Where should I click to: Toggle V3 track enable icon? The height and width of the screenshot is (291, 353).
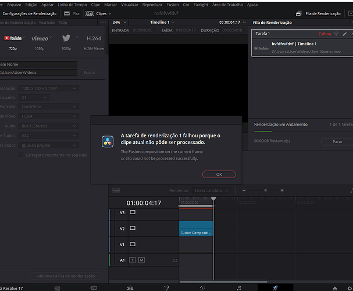(133, 212)
